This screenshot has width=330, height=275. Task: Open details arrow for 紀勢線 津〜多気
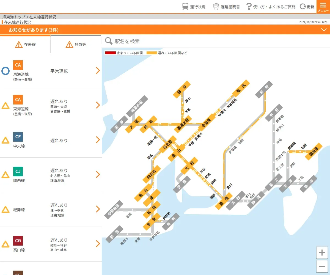[x=98, y=209]
